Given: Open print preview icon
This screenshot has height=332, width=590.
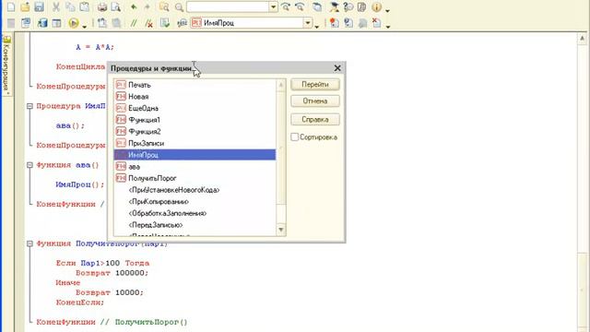Looking at the screenshot, I should [x=116, y=6].
